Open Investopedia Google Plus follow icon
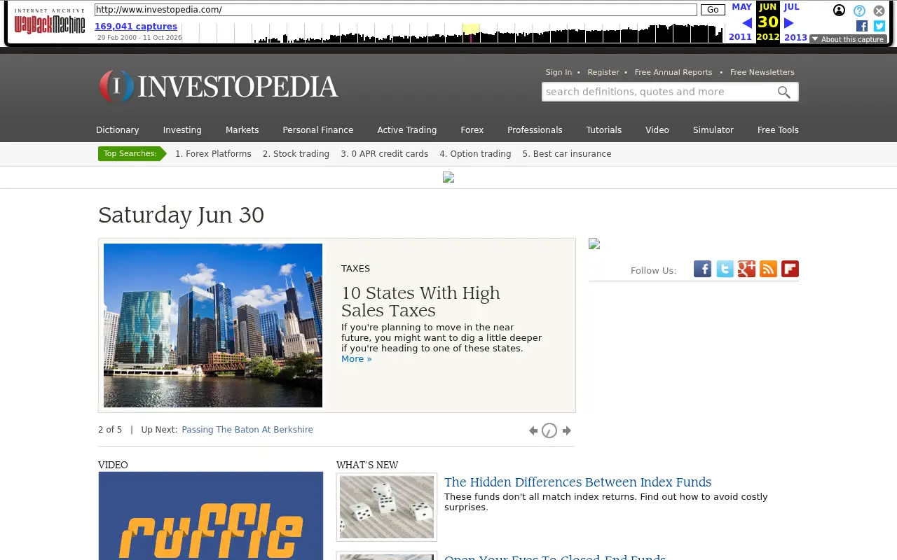The height and width of the screenshot is (560, 897). coord(746,269)
